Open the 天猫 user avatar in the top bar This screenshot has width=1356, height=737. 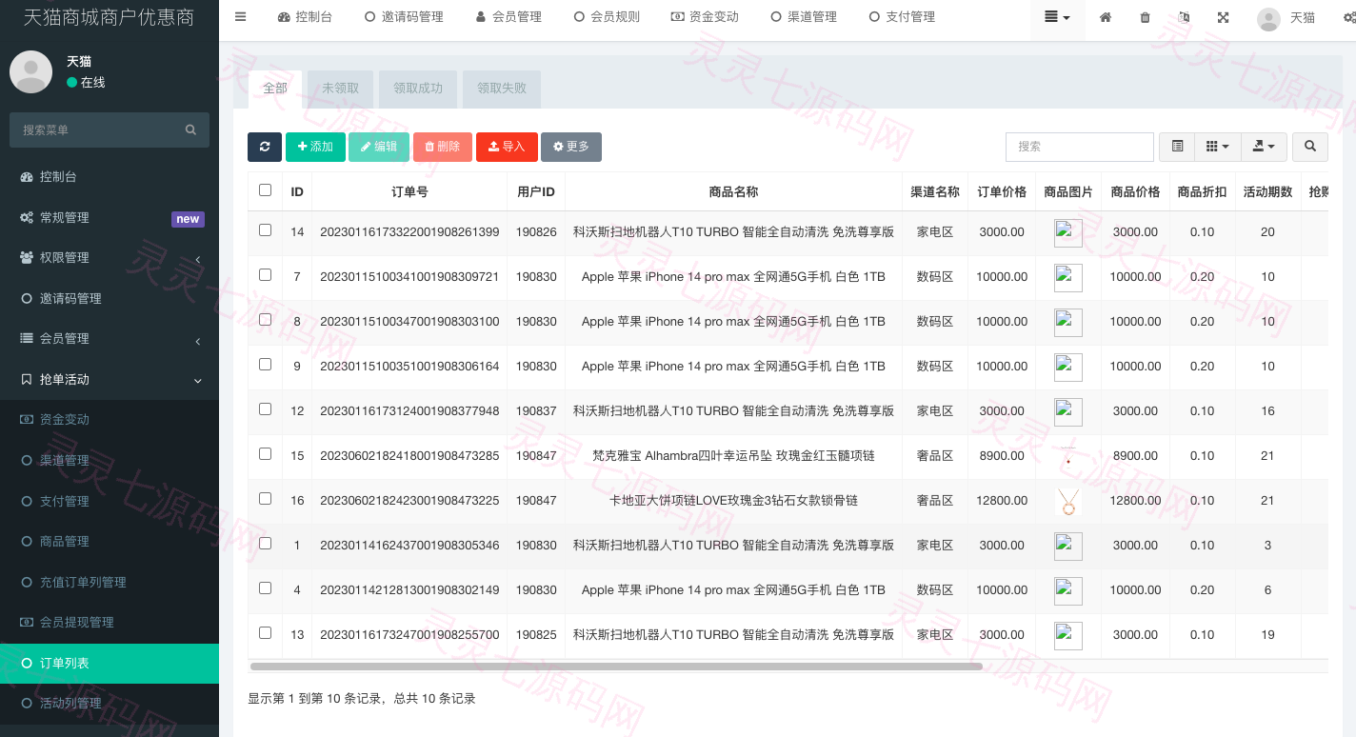tap(1268, 18)
